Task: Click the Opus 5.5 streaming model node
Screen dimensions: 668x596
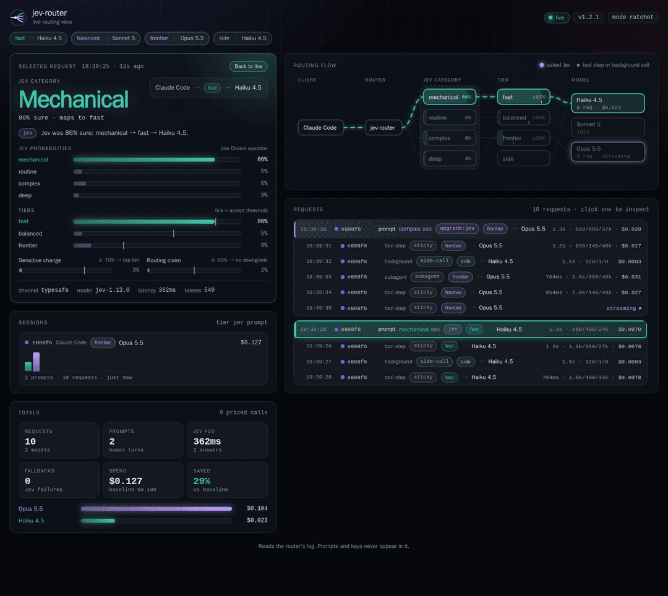Action: pos(607,152)
